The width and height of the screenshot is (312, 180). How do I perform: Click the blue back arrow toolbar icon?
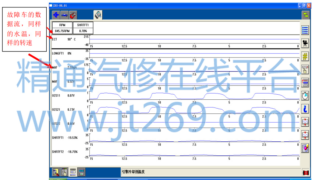click(x=56, y=15)
